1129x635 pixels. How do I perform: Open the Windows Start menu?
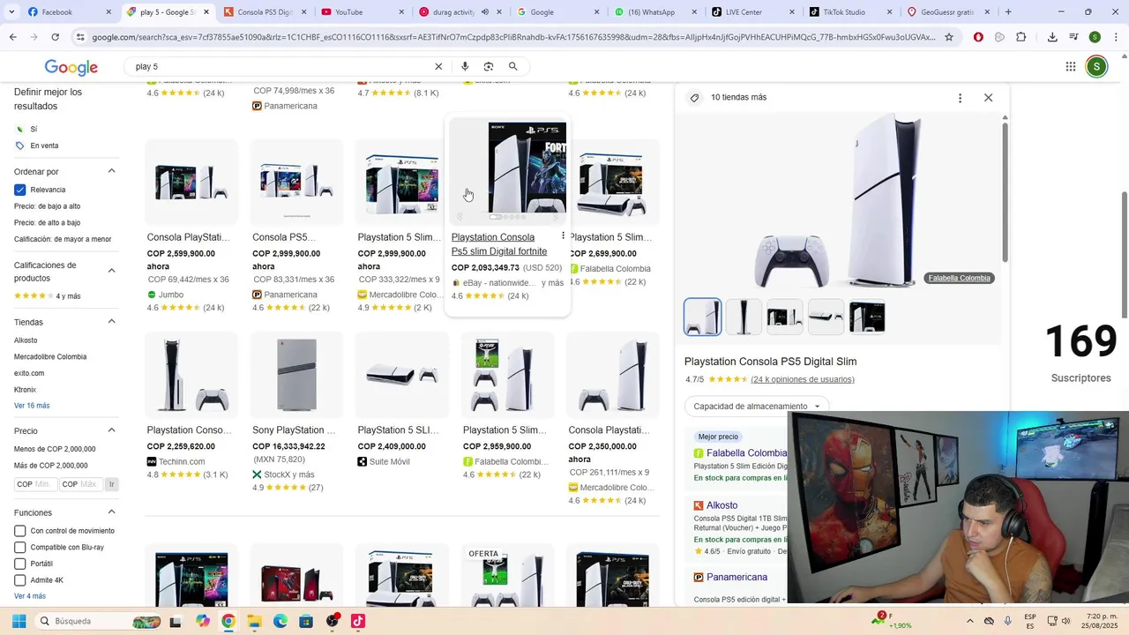pos(19,621)
